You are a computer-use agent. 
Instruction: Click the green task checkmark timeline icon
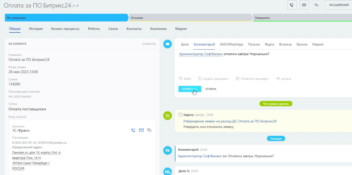pyautogui.click(x=167, y=115)
